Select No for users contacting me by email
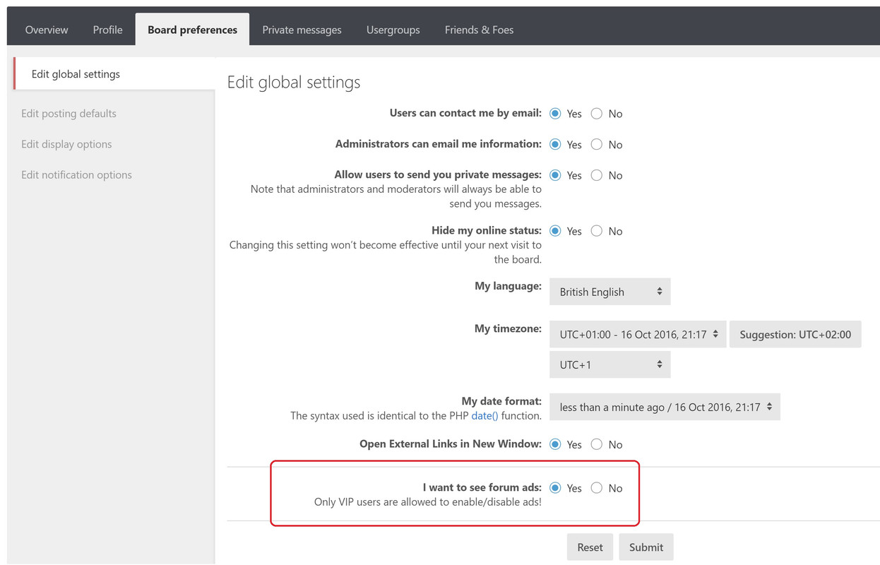 coord(597,114)
